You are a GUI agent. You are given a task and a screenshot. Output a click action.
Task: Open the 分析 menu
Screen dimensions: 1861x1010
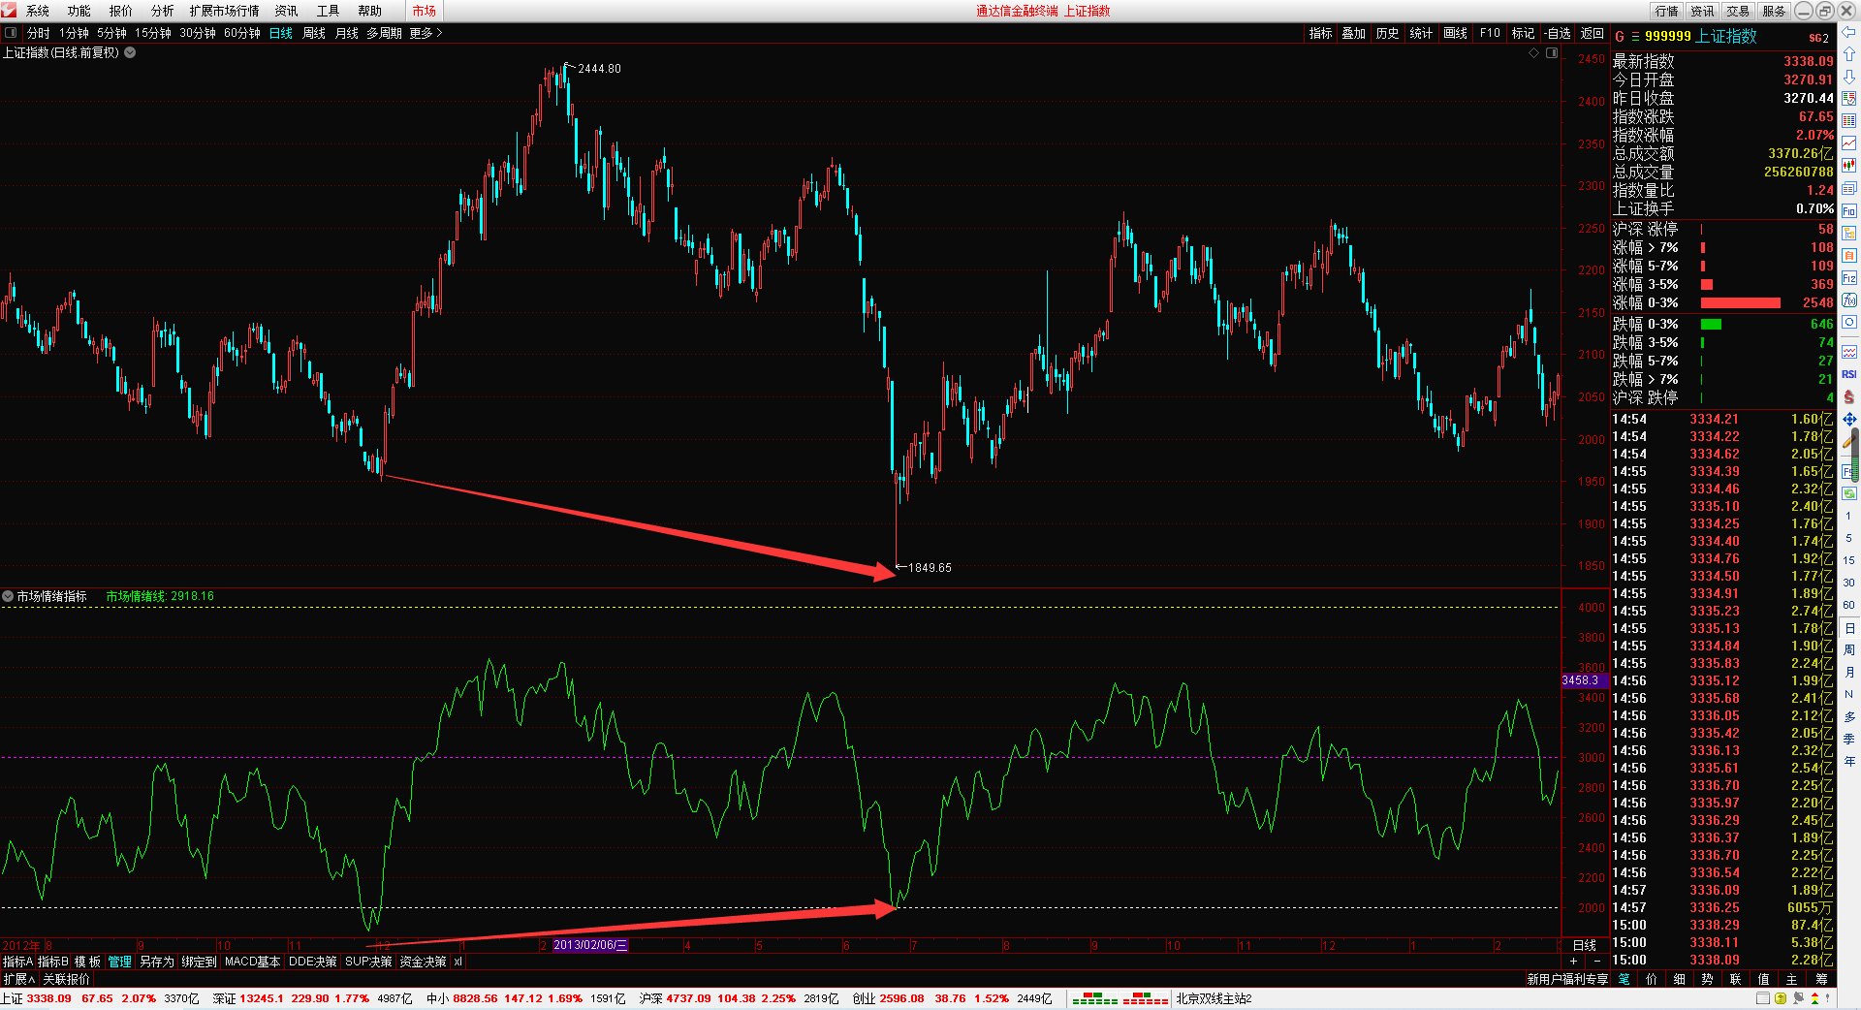(162, 11)
